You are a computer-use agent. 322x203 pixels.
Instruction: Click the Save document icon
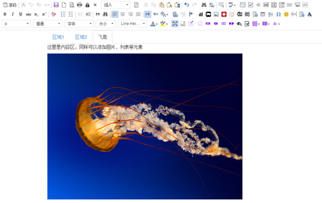[56, 5]
